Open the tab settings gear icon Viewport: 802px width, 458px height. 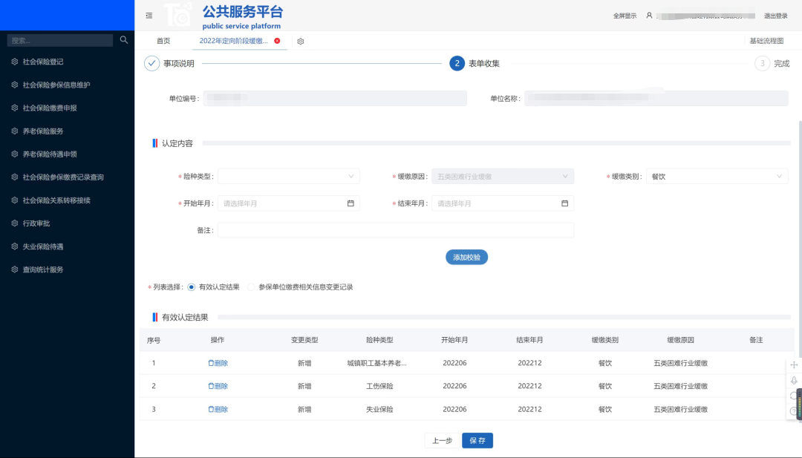[x=300, y=42]
